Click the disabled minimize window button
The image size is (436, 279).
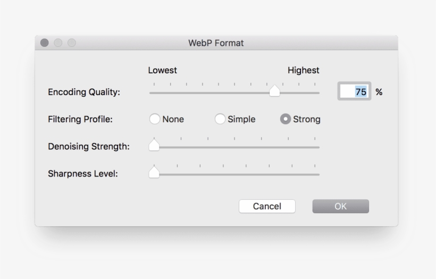58,43
